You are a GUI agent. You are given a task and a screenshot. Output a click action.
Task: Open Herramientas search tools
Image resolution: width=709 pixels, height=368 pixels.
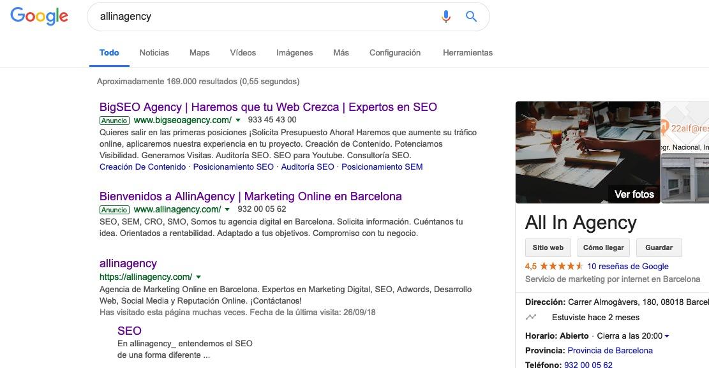468,52
